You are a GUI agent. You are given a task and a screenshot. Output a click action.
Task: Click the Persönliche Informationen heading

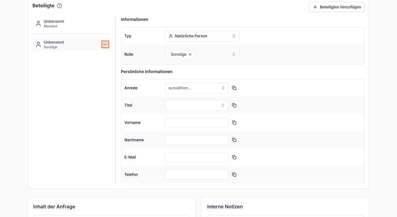click(x=147, y=72)
